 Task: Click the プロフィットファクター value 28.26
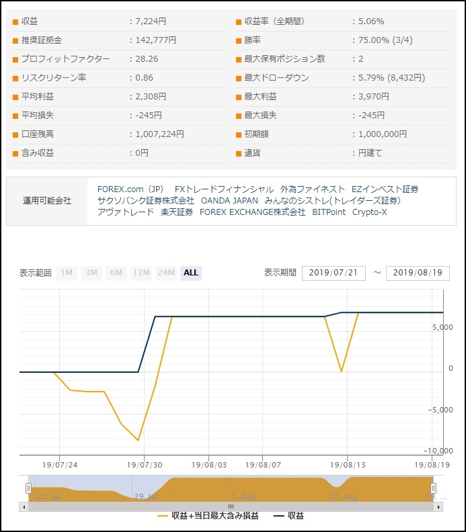point(147,59)
